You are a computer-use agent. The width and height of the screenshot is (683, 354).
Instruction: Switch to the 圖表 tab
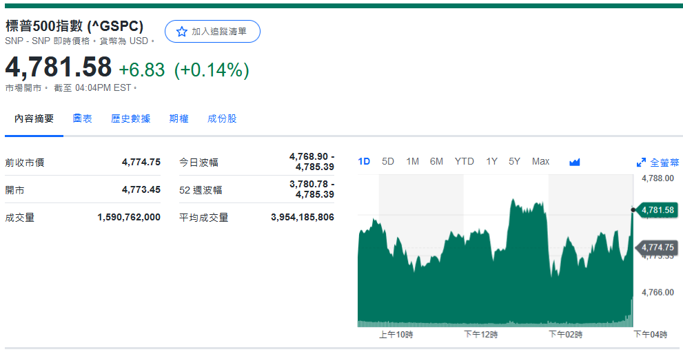tap(83, 118)
